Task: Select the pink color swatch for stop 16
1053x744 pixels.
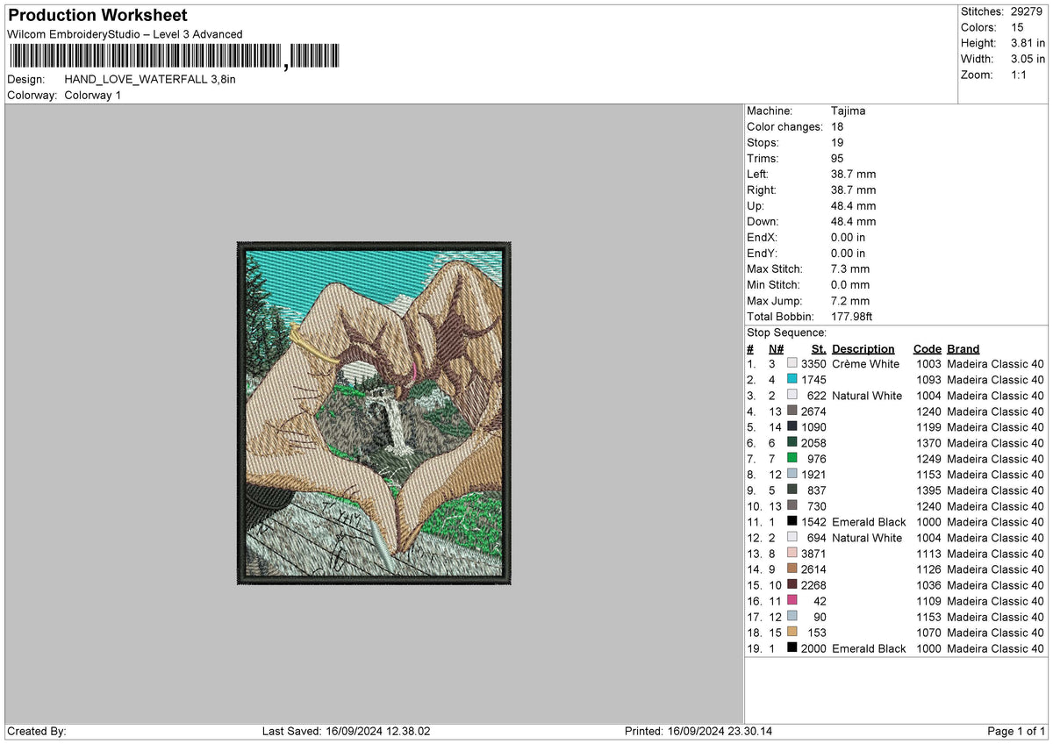Action: tap(792, 601)
